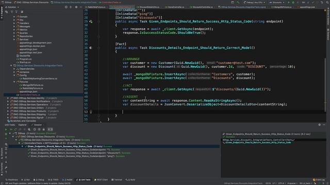
Task: Collapse the Fixtures folder
Action: pos(14,82)
